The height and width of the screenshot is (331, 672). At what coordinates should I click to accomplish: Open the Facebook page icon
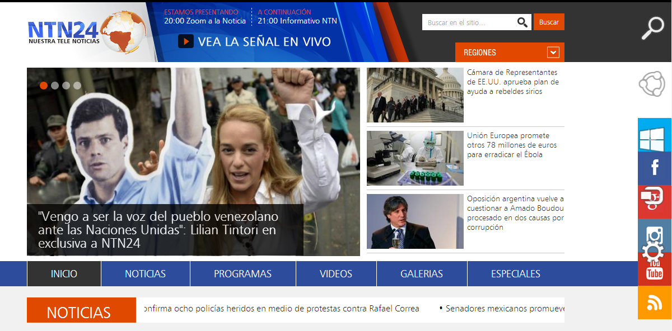[655, 168]
